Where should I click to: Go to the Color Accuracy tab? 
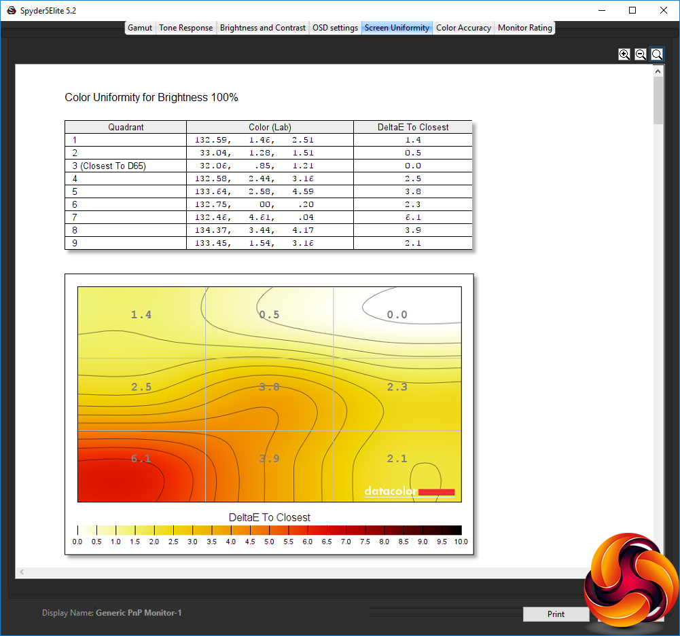coord(463,28)
